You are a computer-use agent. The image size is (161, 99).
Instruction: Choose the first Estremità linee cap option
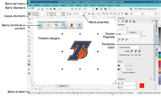pyautogui.click(x=132, y=55)
